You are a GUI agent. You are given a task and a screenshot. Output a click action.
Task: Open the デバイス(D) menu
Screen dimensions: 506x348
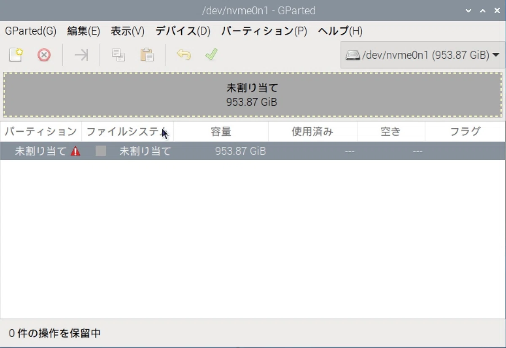pos(183,31)
